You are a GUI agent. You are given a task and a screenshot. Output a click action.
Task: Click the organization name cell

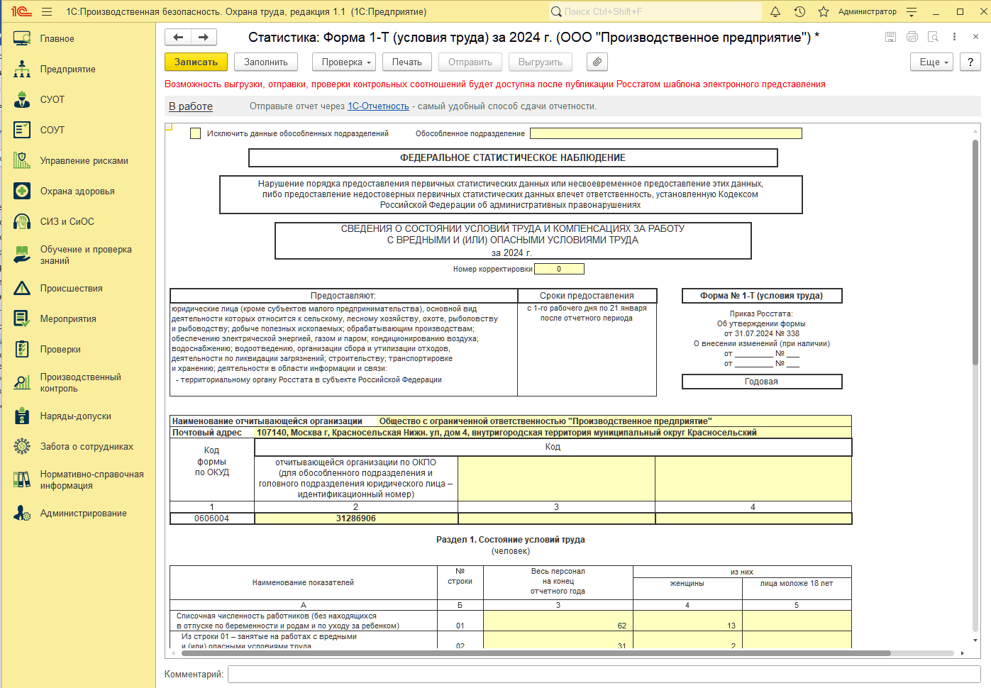coord(614,421)
